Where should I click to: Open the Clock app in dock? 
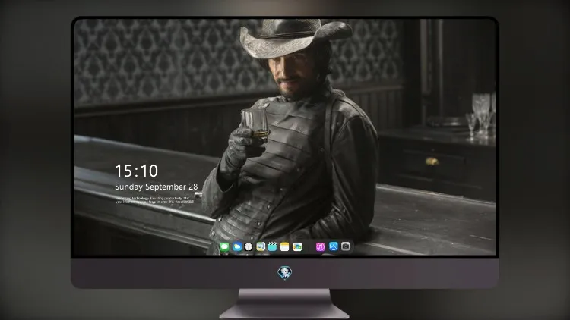point(249,247)
